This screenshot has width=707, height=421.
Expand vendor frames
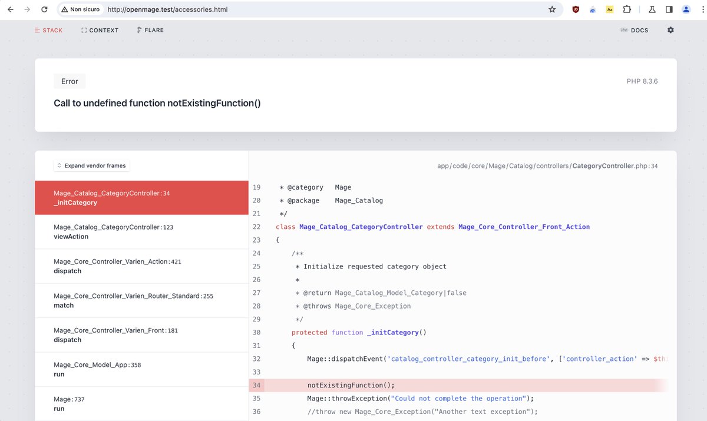[x=91, y=165]
